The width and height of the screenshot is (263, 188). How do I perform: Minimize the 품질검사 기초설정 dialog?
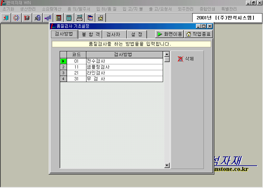point(199,26)
